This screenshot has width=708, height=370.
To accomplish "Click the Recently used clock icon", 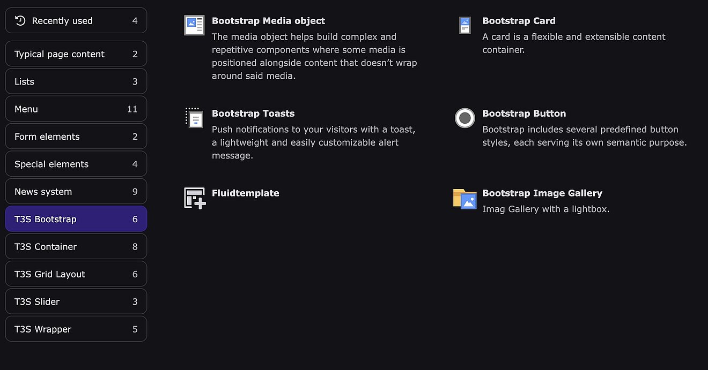I will point(20,21).
